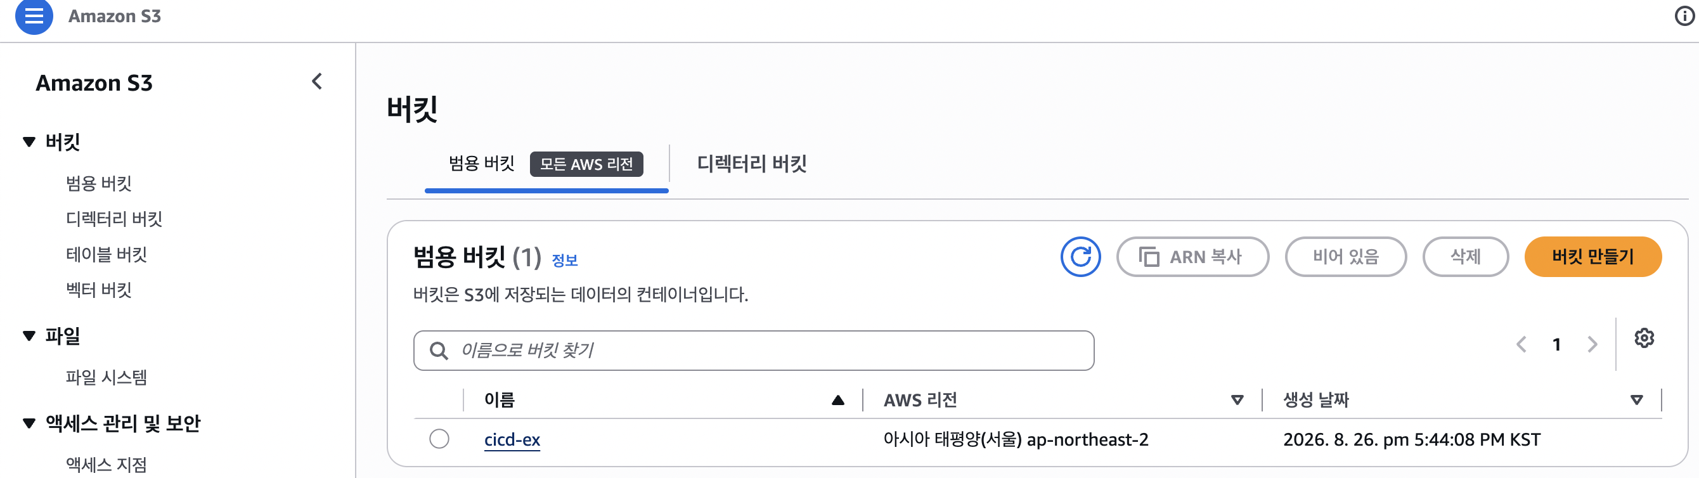Go to next page of buckets
1699x478 pixels.
coord(1592,344)
